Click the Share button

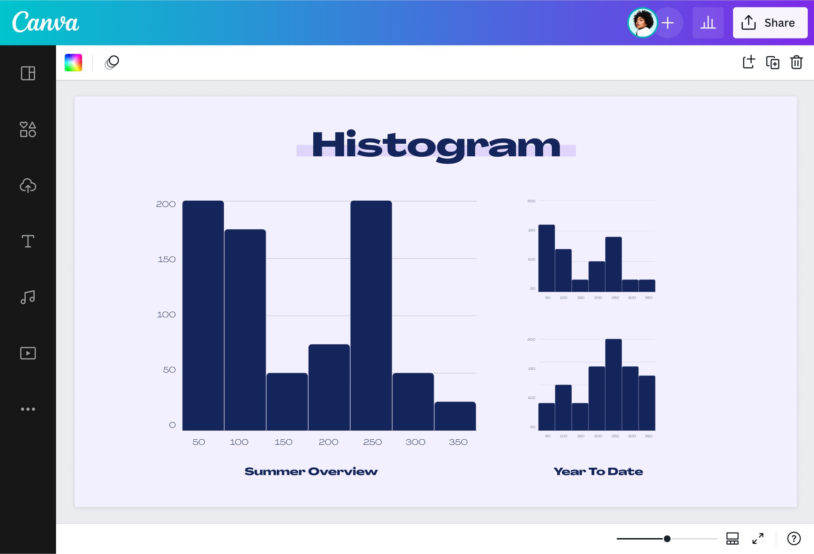point(770,23)
